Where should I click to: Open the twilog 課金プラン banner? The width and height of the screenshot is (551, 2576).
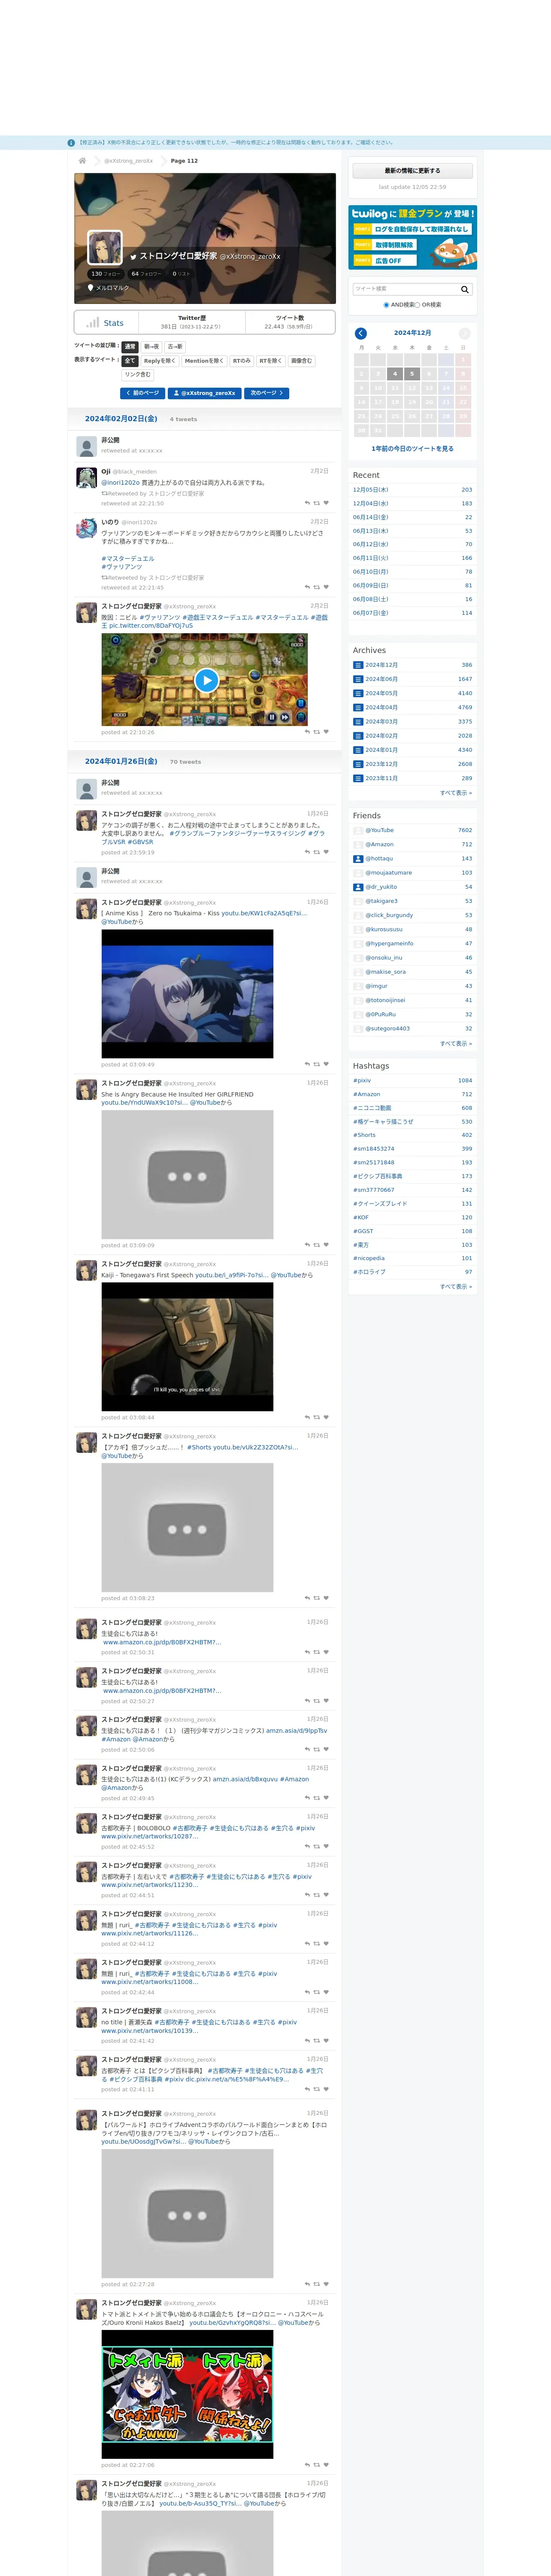(x=412, y=237)
